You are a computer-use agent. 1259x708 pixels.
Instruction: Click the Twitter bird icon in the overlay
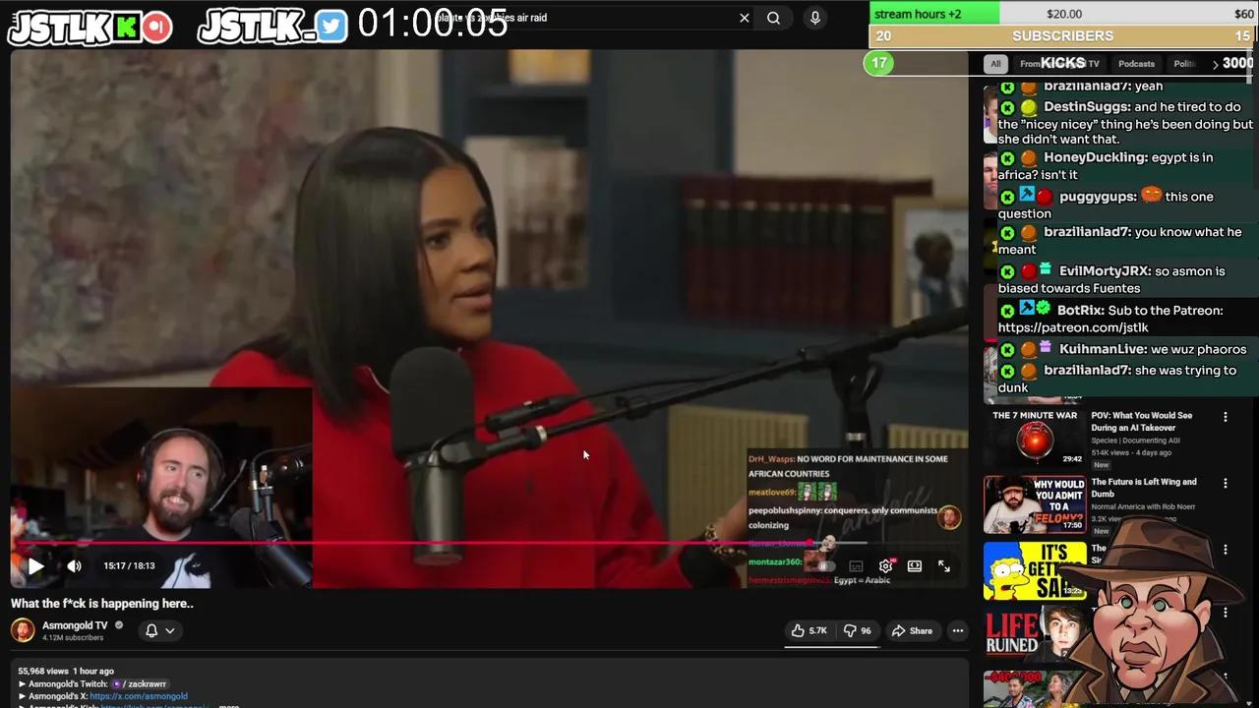[x=331, y=27]
